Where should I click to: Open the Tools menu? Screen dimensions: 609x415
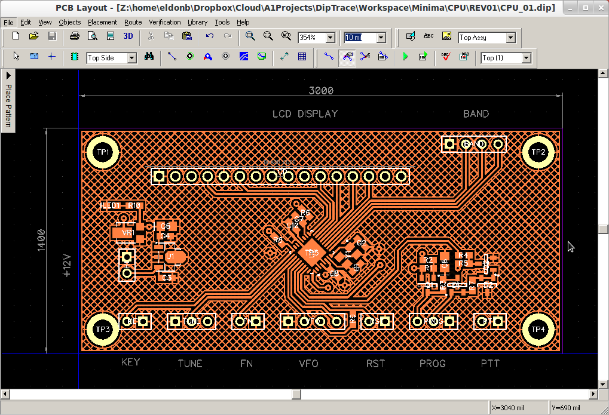coord(222,22)
